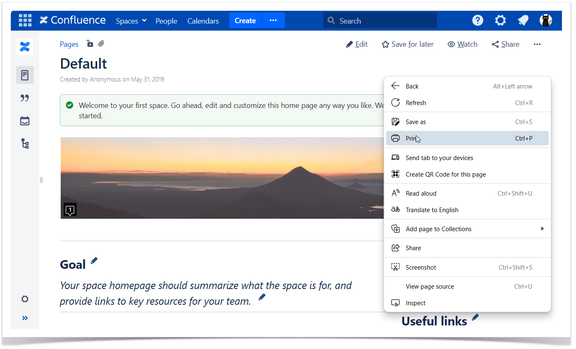Open the Blog quotes icon in sidebar
Screen dimensions: 576x349
25,98
